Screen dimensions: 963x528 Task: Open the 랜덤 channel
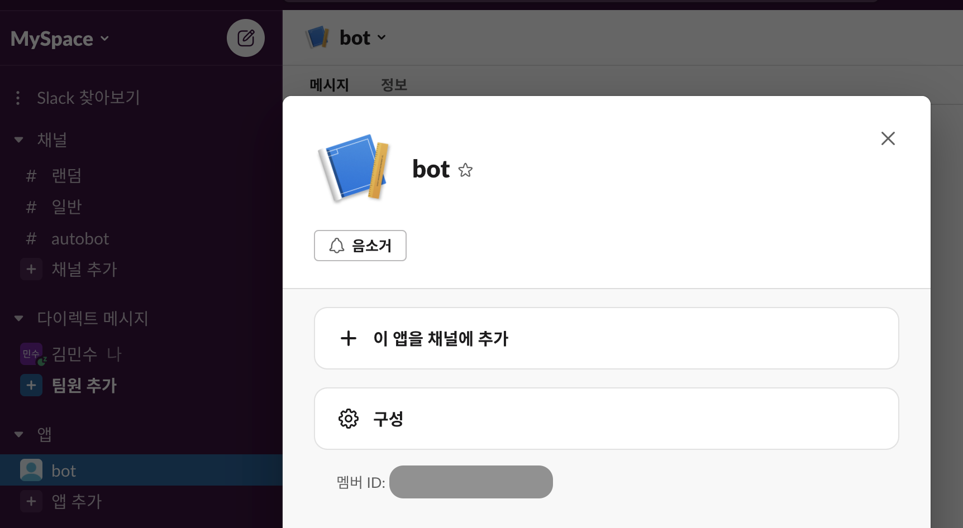point(66,176)
